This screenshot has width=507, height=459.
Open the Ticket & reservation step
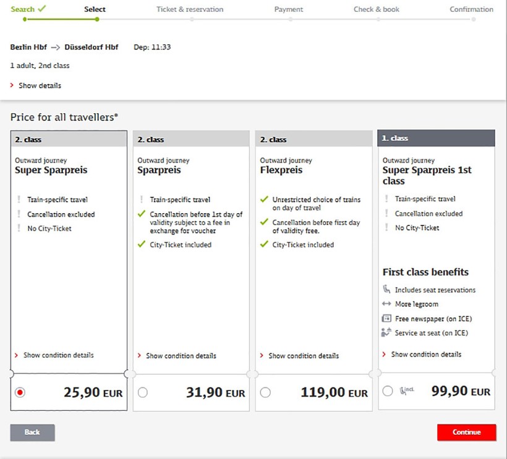pyautogui.click(x=190, y=9)
